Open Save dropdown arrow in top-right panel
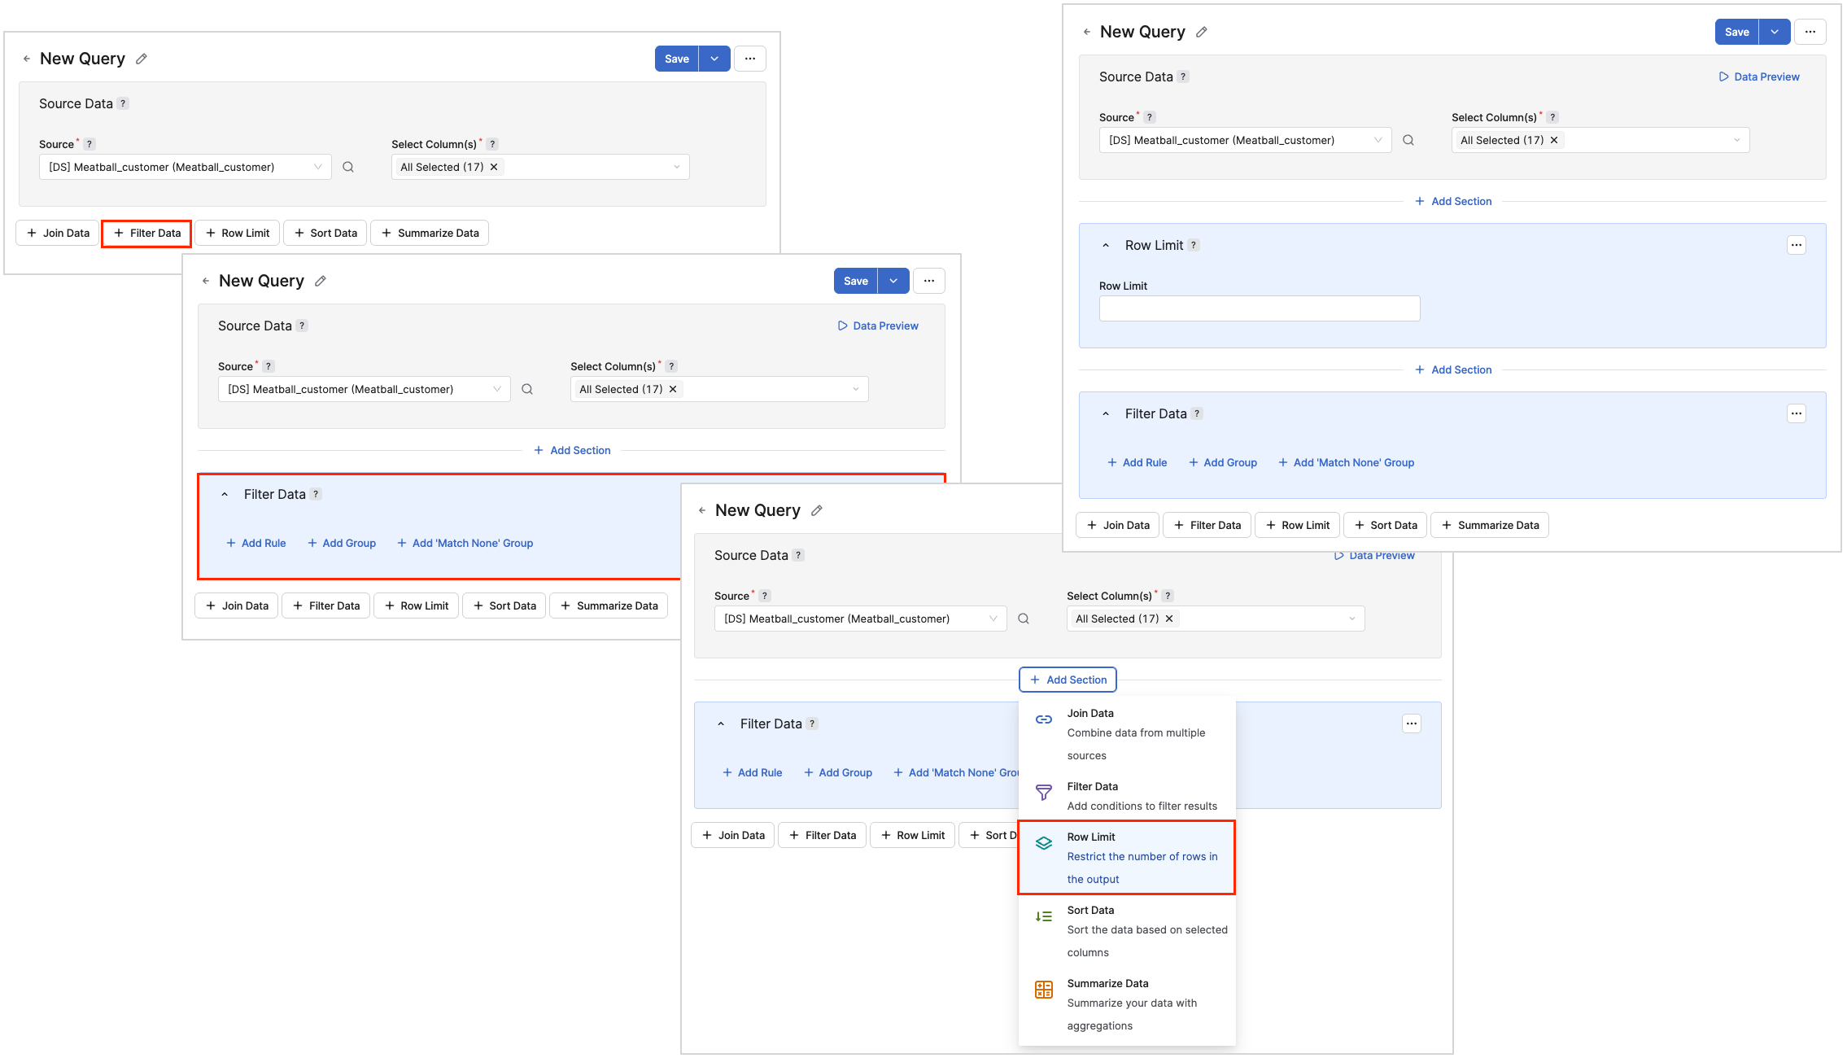Image resolution: width=1847 pixels, height=1058 pixels. [x=1775, y=32]
